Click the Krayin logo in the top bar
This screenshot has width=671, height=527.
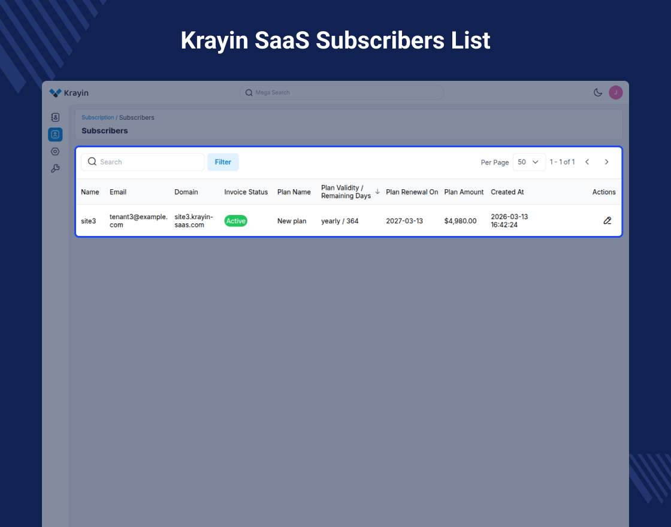pos(68,93)
